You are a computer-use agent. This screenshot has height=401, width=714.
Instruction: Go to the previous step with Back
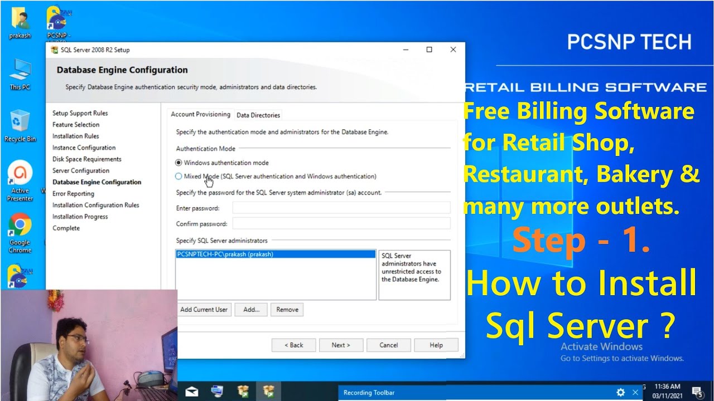click(x=294, y=345)
